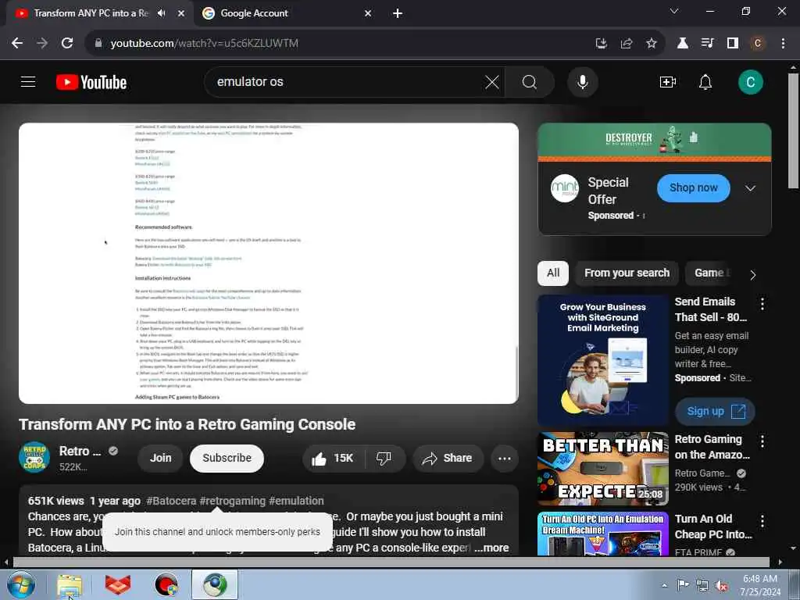
Task: Click in the video player area
Action: click(x=269, y=263)
